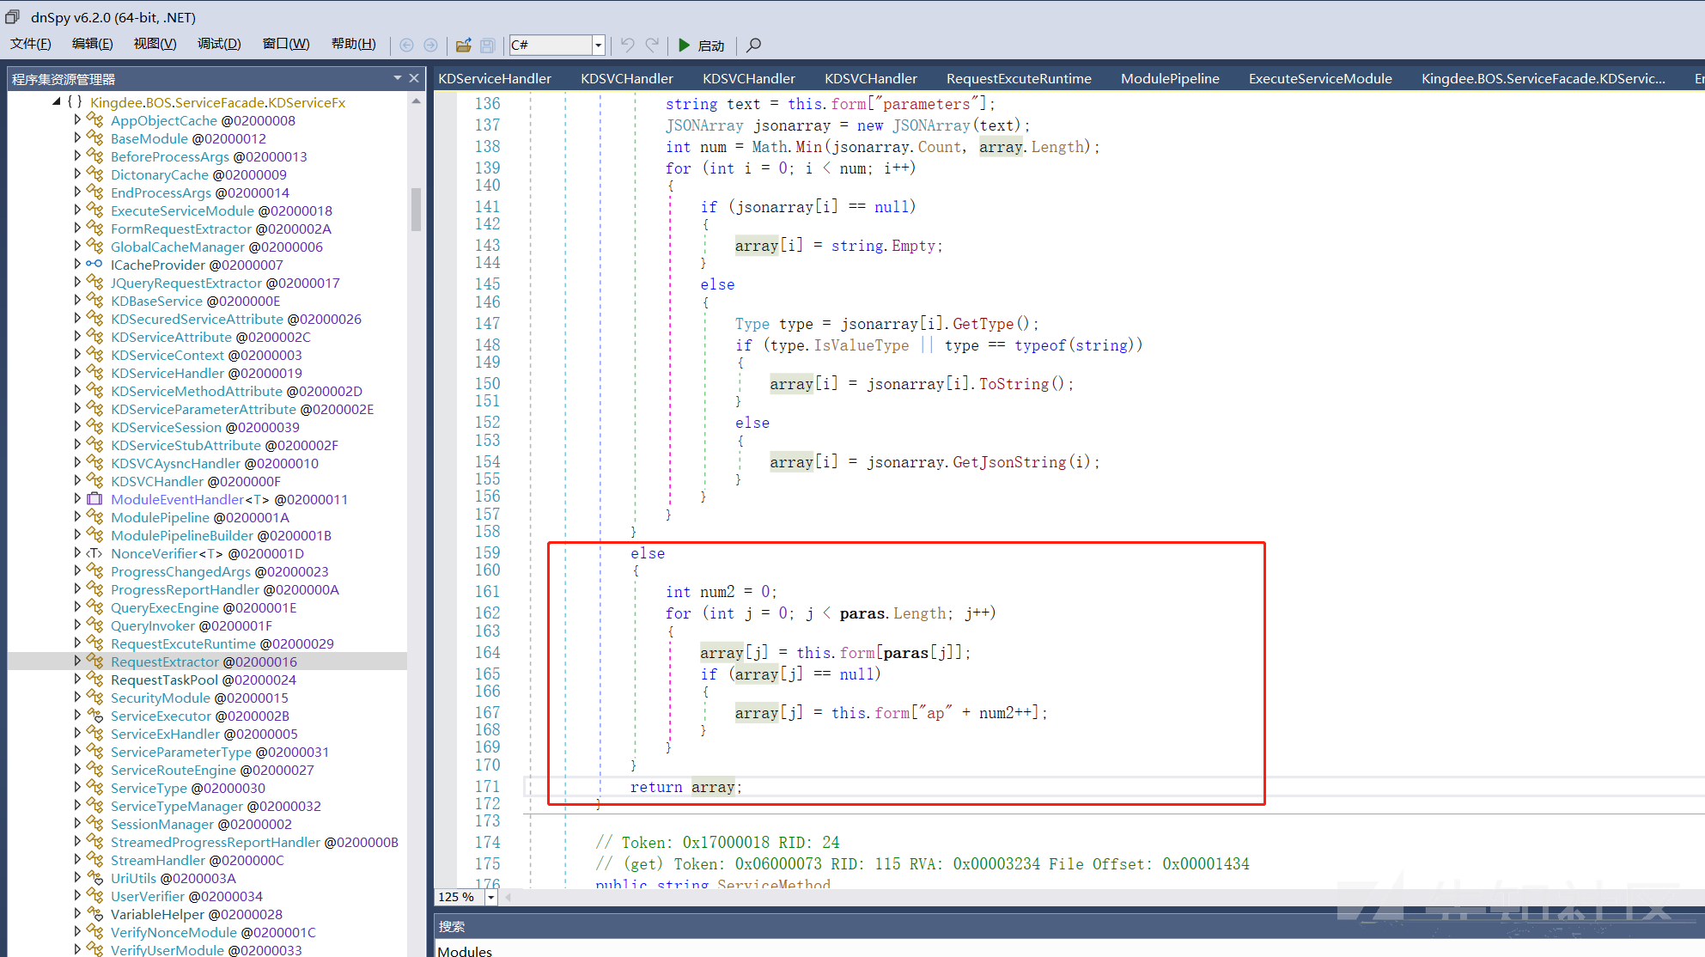Click the class icon beside ServiceExecutor
This screenshot has height=957, width=1705.
(x=94, y=716)
